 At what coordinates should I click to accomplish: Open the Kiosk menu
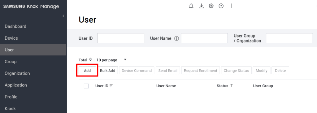(33, 108)
